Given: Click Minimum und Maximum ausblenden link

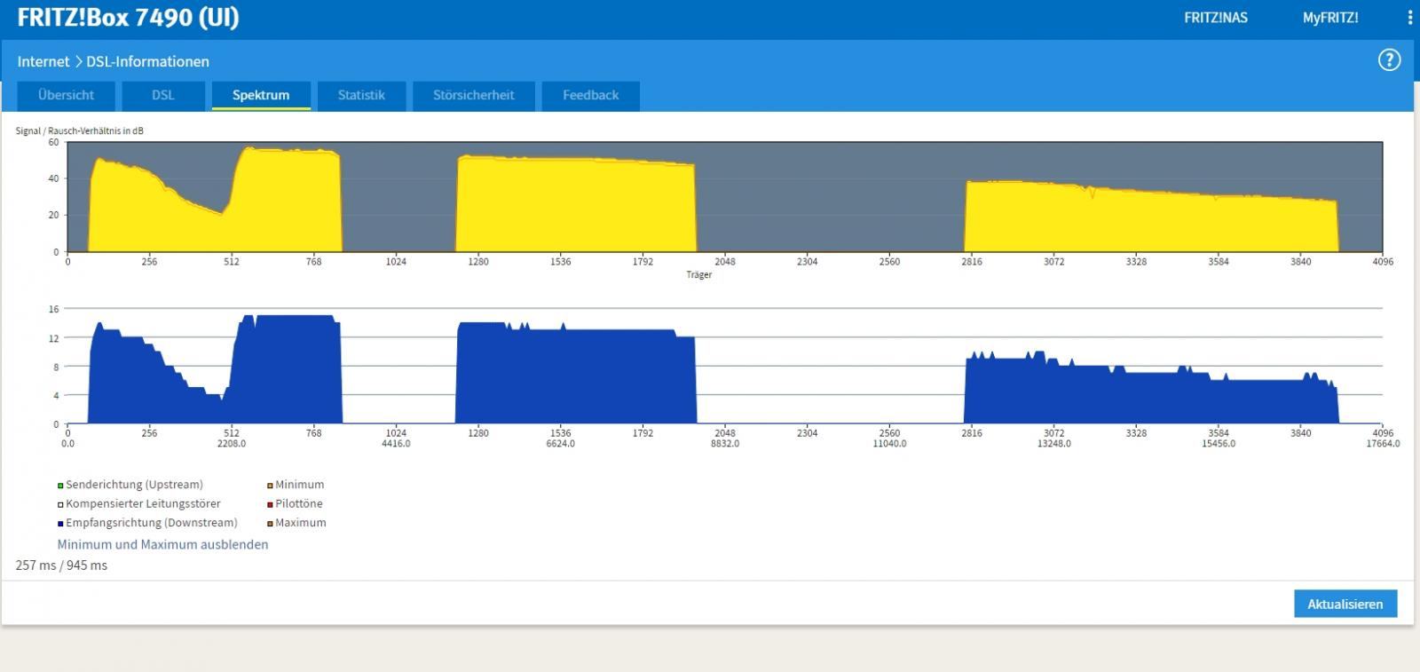Looking at the screenshot, I should (162, 544).
